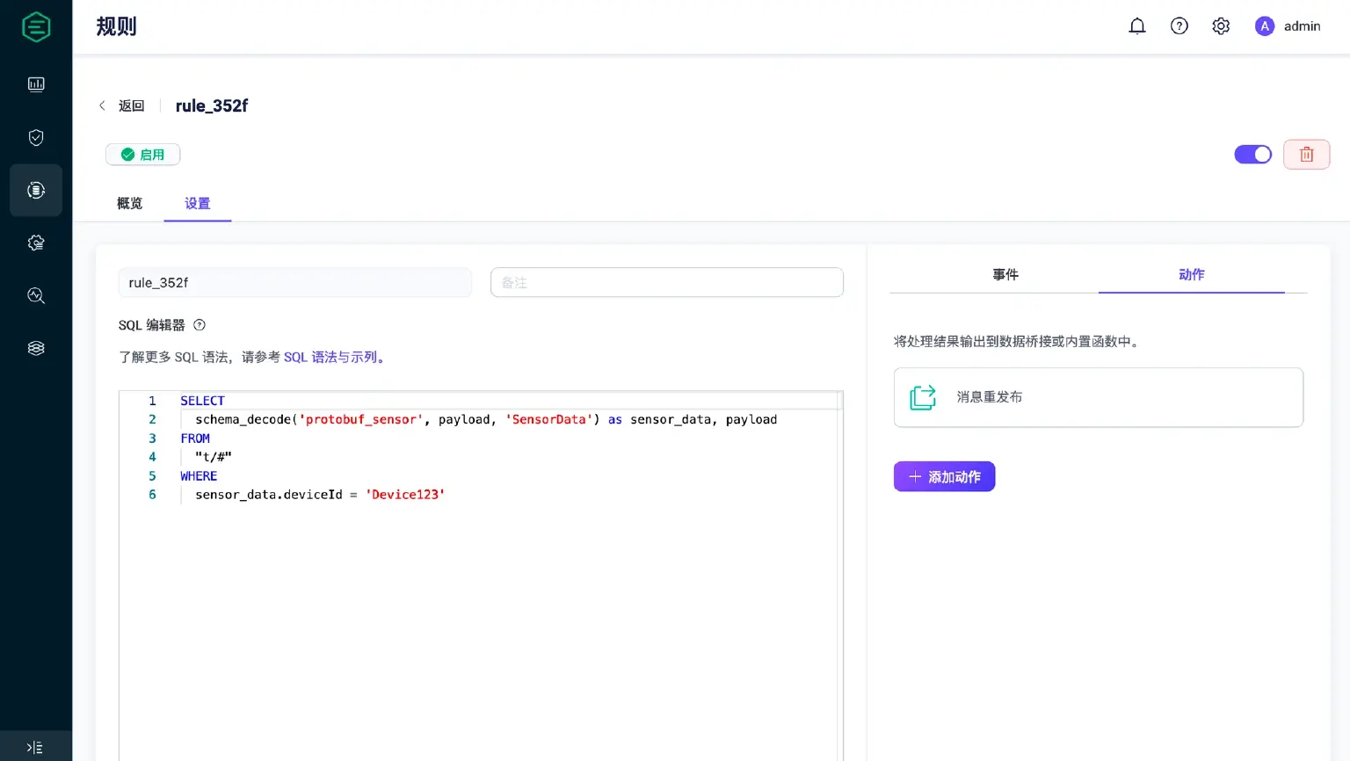Screen dimensions: 1350x761
Task: Toggle the rule enable switch off
Action: click(1252, 155)
